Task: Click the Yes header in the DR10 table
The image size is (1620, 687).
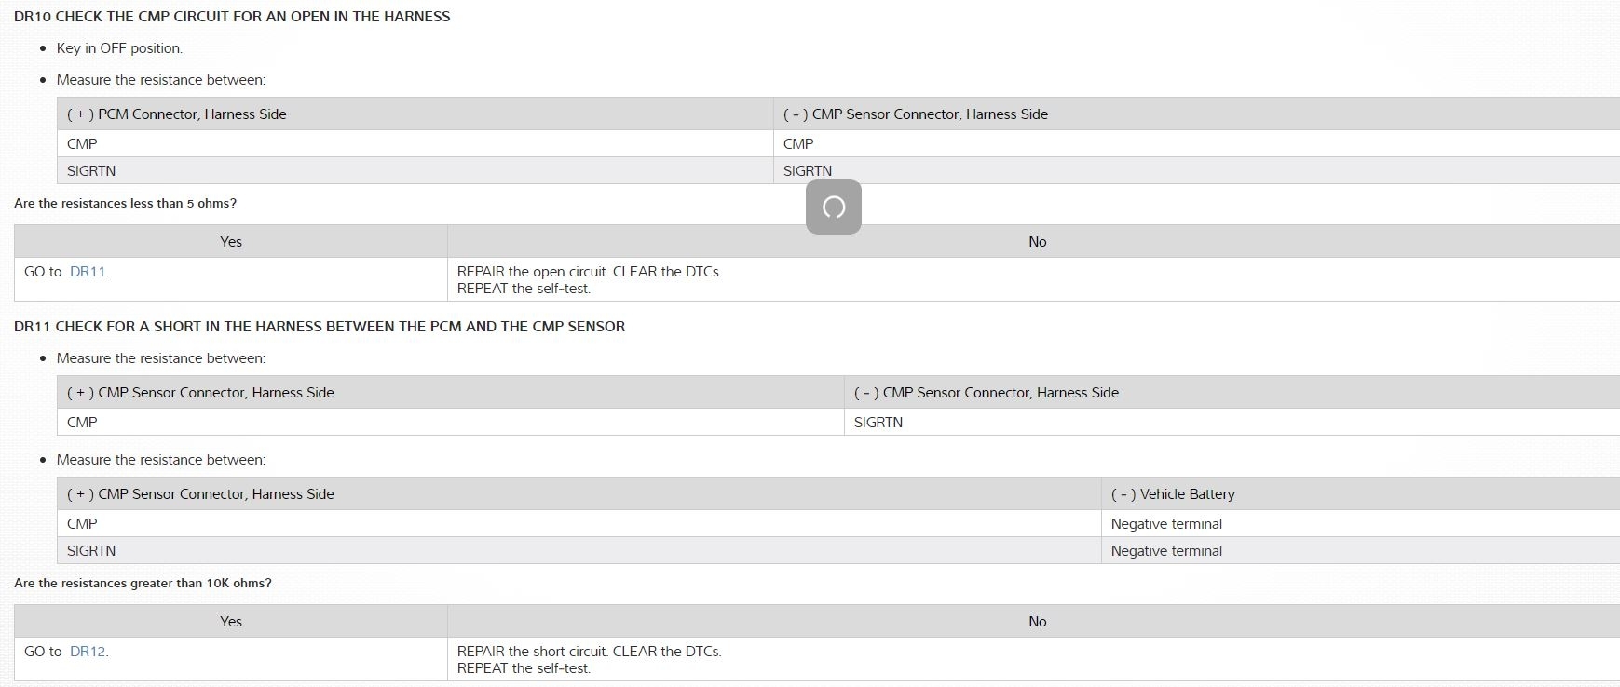Action: 231,242
